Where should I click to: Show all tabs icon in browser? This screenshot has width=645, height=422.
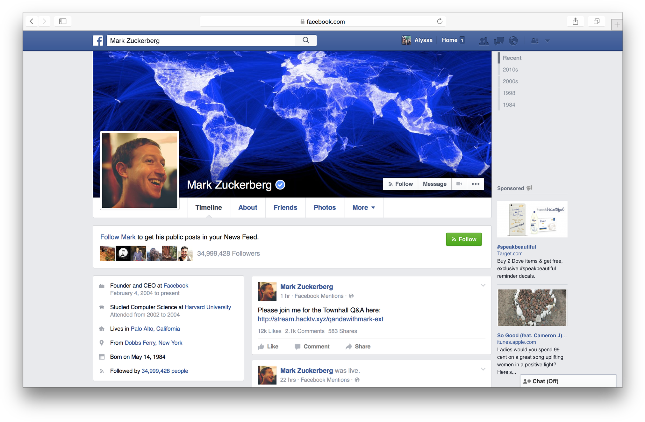pyautogui.click(x=596, y=21)
